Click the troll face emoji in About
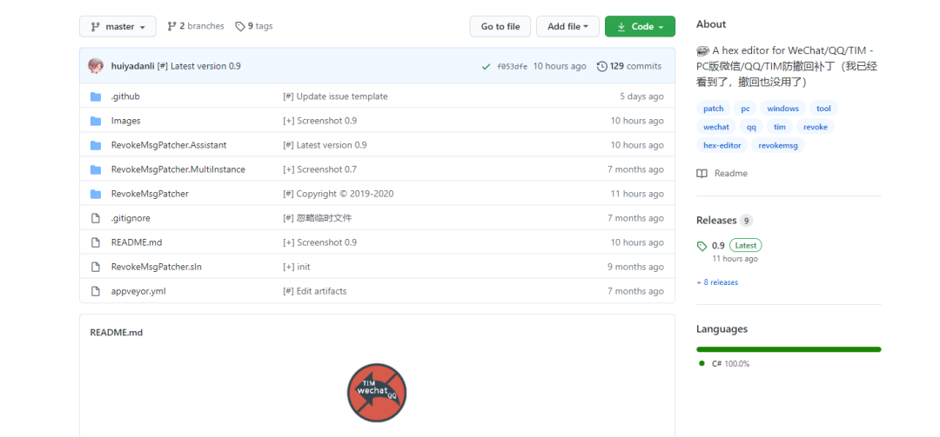 click(x=702, y=50)
